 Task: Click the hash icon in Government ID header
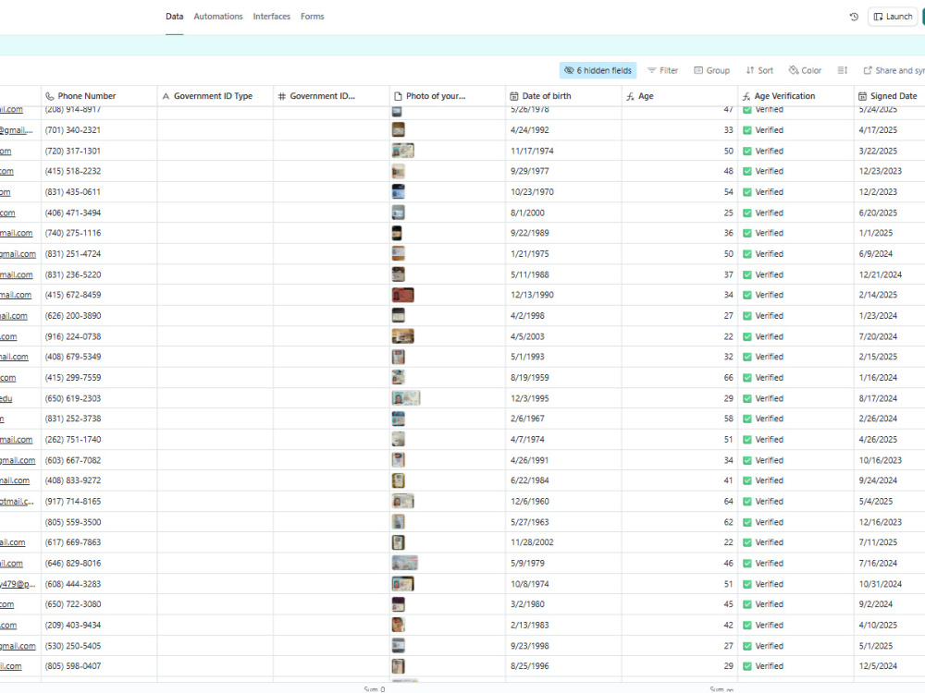pos(282,96)
